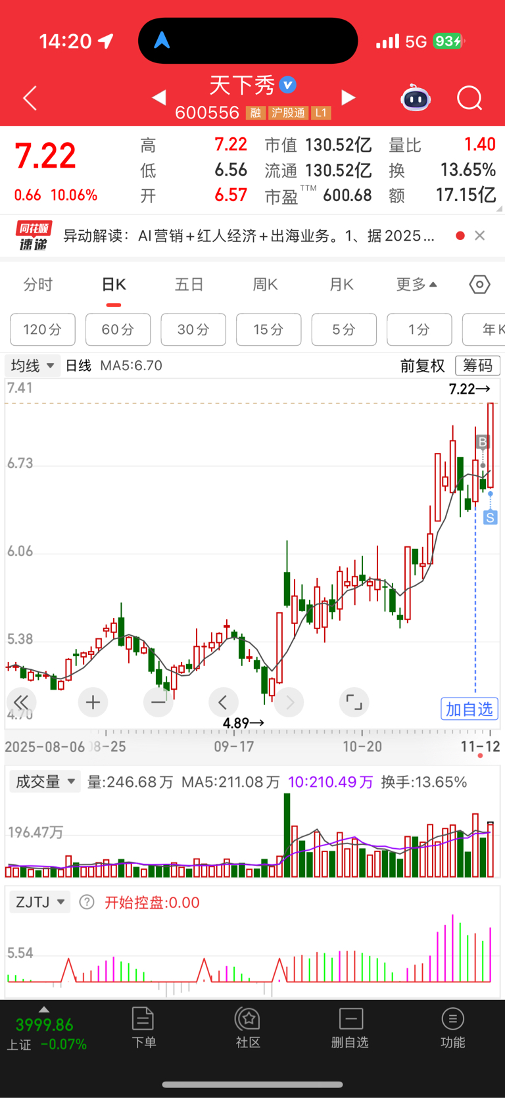
Task: Open 上证 index quote 3999.86
Action: click(45, 1025)
